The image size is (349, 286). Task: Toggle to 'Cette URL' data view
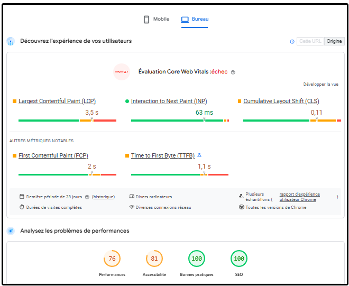(310, 41)
